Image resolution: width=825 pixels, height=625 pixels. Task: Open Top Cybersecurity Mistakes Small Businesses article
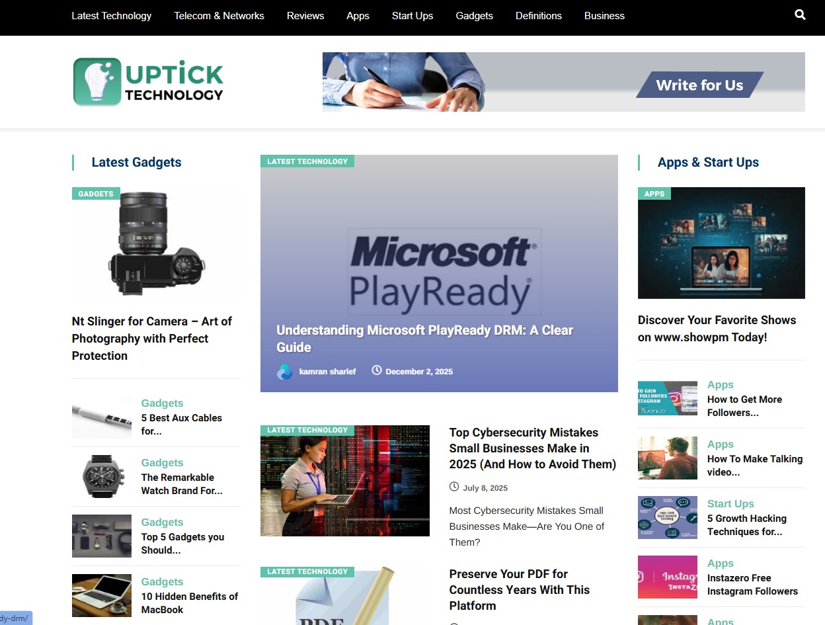click(x=532, y=448)
